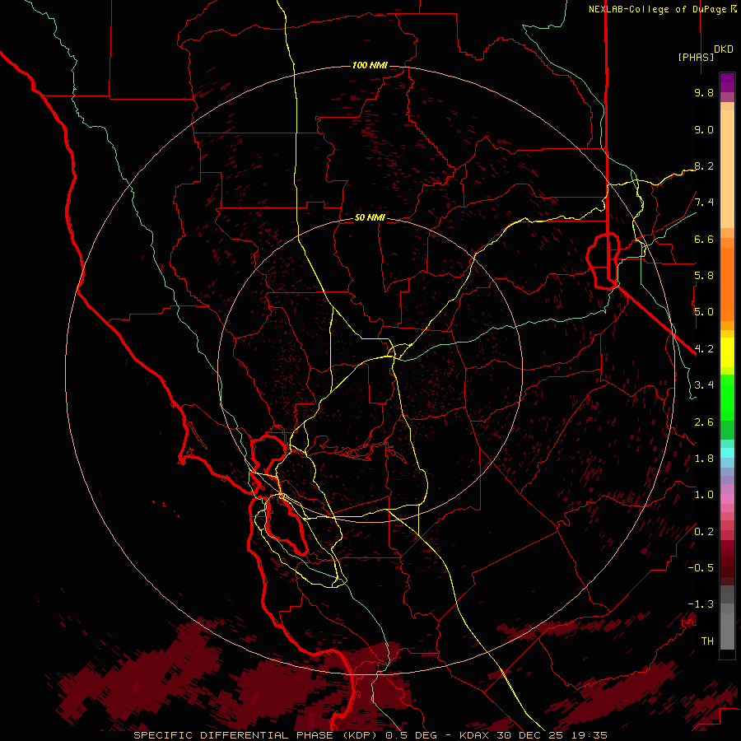Click the 9.0 scale value

[x=704, y=129]
